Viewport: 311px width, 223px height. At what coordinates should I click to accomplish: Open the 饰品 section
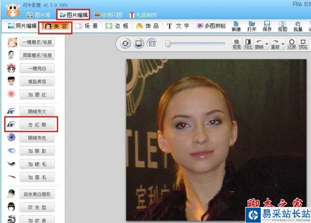coord(147,26)
